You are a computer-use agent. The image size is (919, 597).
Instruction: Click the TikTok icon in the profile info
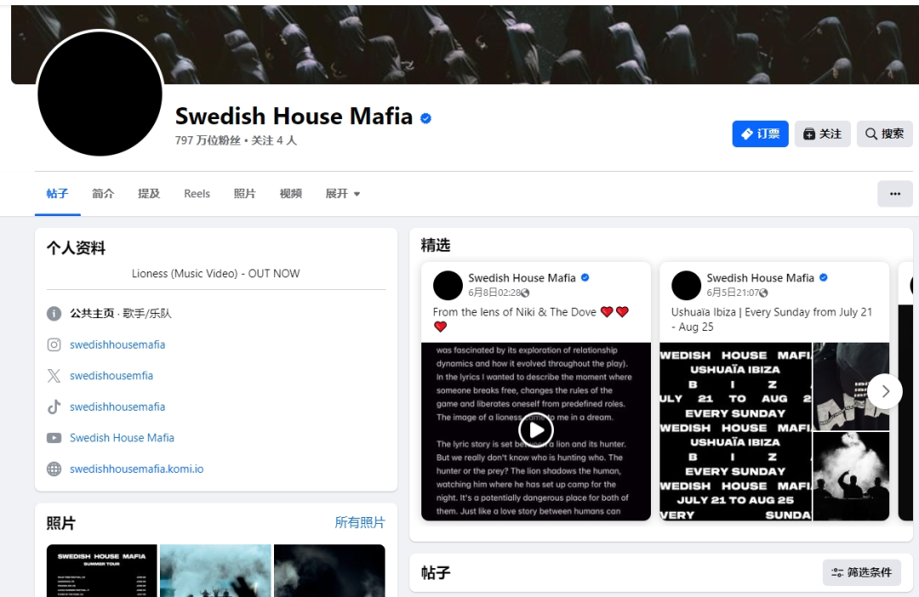coord(54,407)
